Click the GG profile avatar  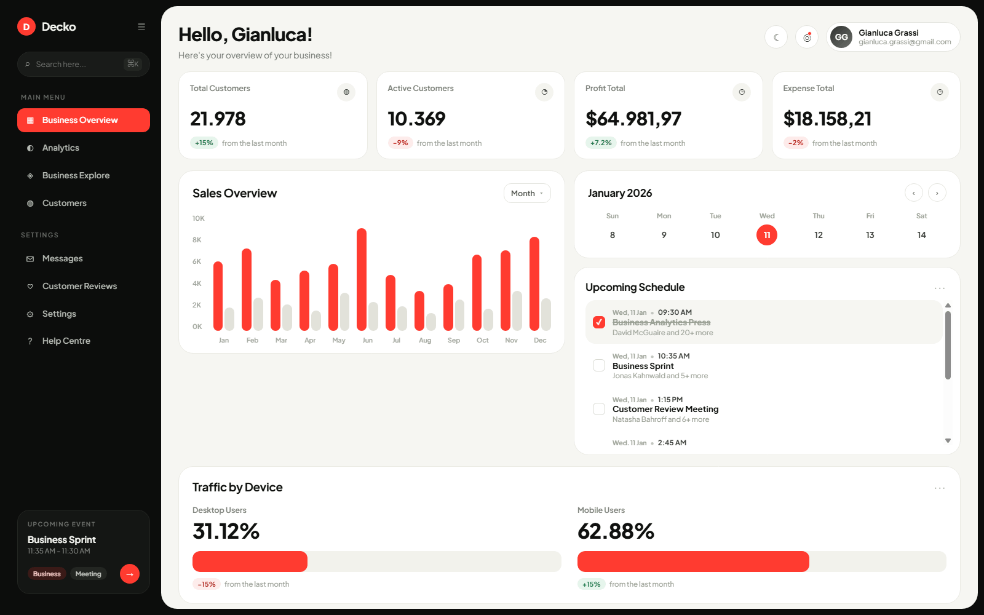841,37
